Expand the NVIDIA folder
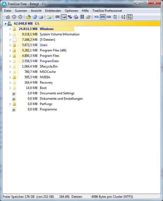 point(10,77)
